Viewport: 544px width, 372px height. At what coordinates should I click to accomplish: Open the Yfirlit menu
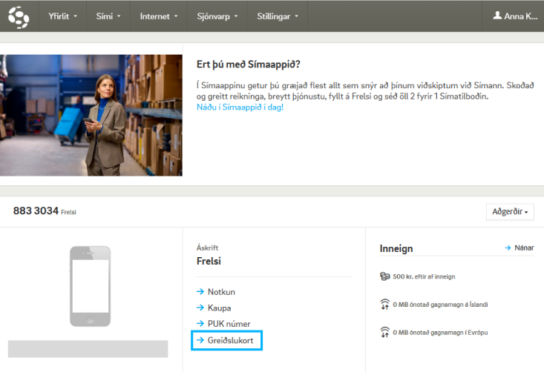tap(62, 16)
